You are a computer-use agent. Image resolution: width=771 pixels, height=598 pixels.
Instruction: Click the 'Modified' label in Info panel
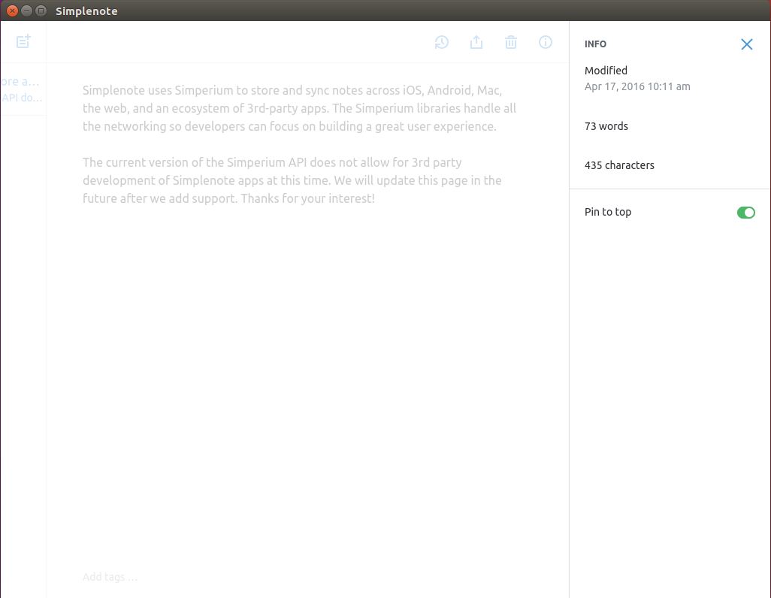606,71
